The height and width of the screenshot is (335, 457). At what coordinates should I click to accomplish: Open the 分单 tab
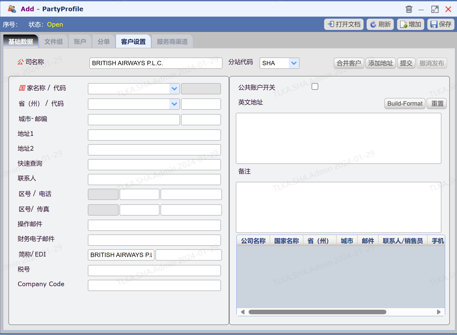pos(103,41)
